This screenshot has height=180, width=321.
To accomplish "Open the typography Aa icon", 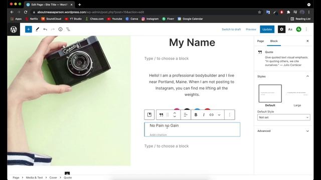I will 290,29.
